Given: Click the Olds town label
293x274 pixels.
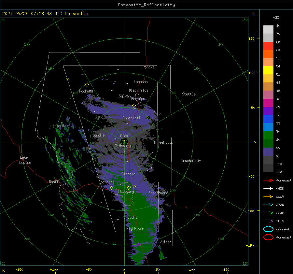Looking at the screenshot, I should pos(124,136).
